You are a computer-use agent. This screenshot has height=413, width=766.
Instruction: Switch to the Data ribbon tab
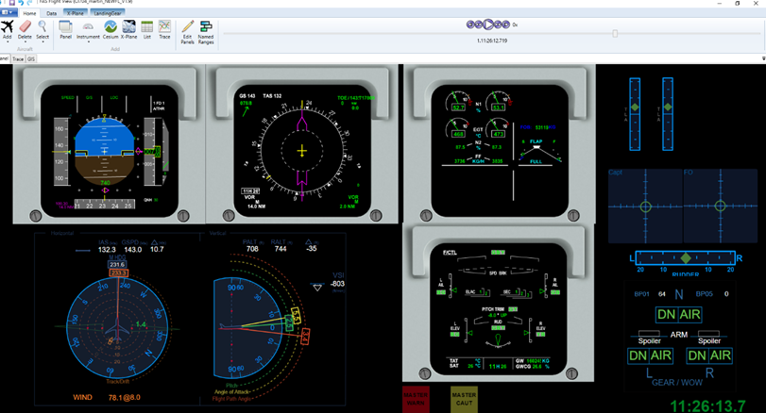click(x=51, y=13)
